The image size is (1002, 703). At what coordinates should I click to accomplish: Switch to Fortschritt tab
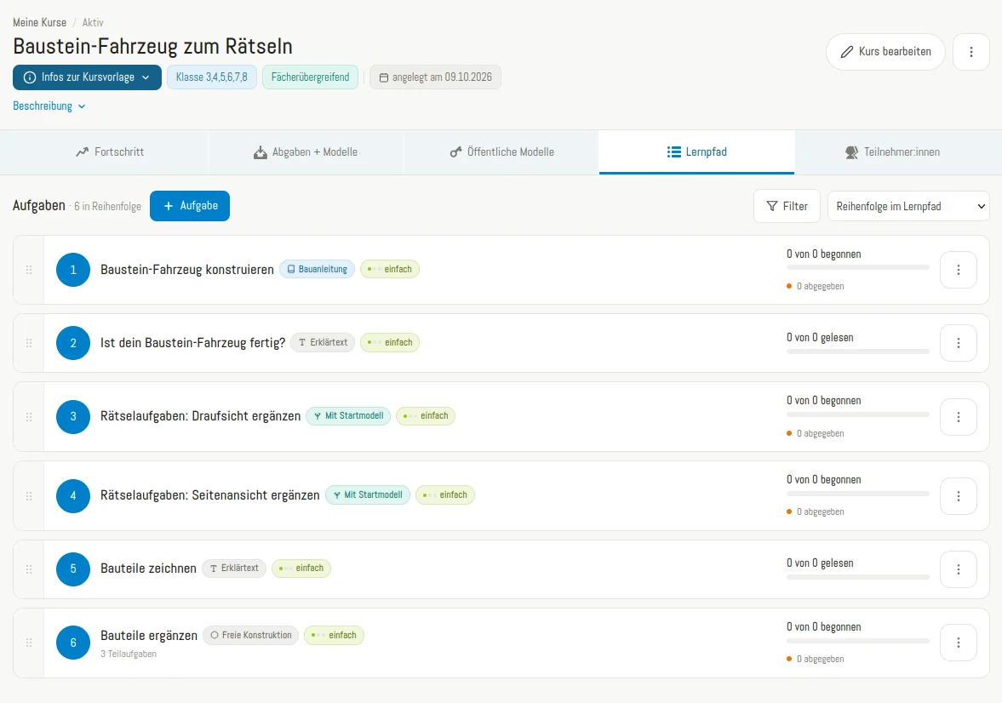pyautogui.click(x=110, y=152)
